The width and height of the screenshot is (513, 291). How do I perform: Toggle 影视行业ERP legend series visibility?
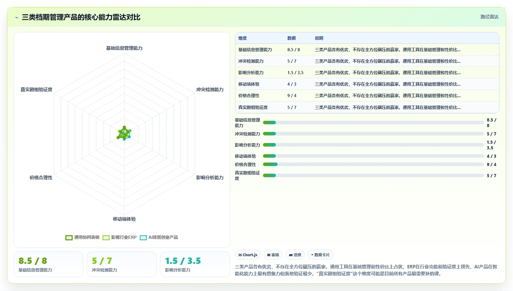(x=120, y=237)
